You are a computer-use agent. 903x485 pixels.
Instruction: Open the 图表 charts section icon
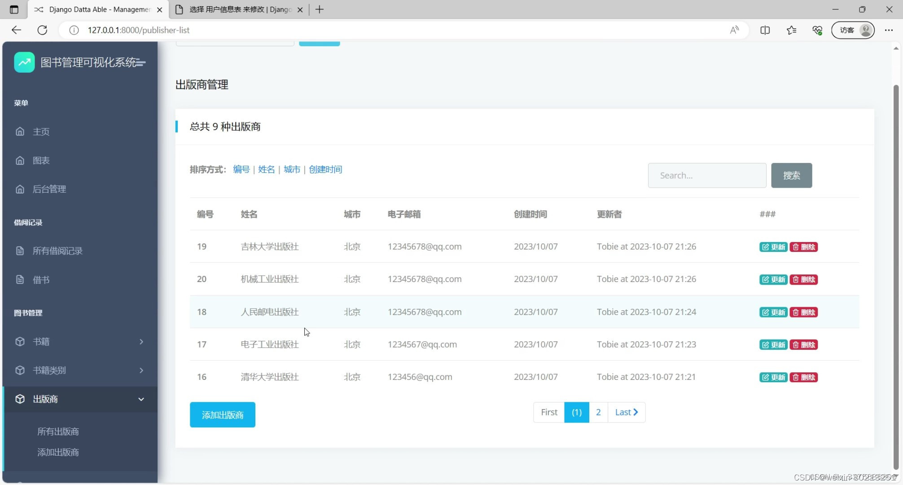[x=20, y=160]
